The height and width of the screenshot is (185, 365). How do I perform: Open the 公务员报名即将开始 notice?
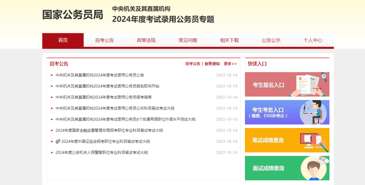coord(107,86)
